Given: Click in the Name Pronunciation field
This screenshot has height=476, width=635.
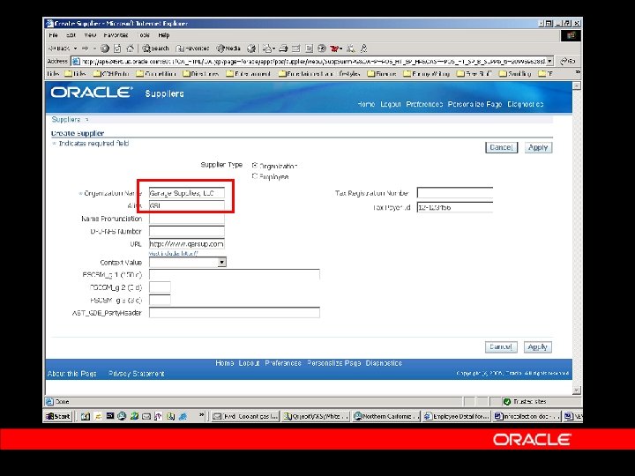Looking at the screenshot, I should coord(187,219).
